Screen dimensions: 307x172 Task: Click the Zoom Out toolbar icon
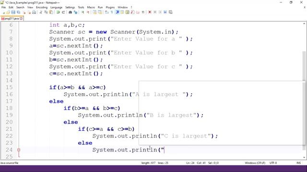pos(88,12)
